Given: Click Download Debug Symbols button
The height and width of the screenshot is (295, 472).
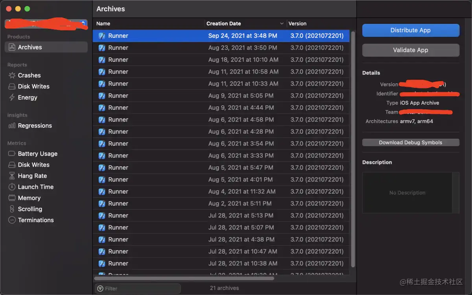Looking at the screenshot, I should coord(411,142).
